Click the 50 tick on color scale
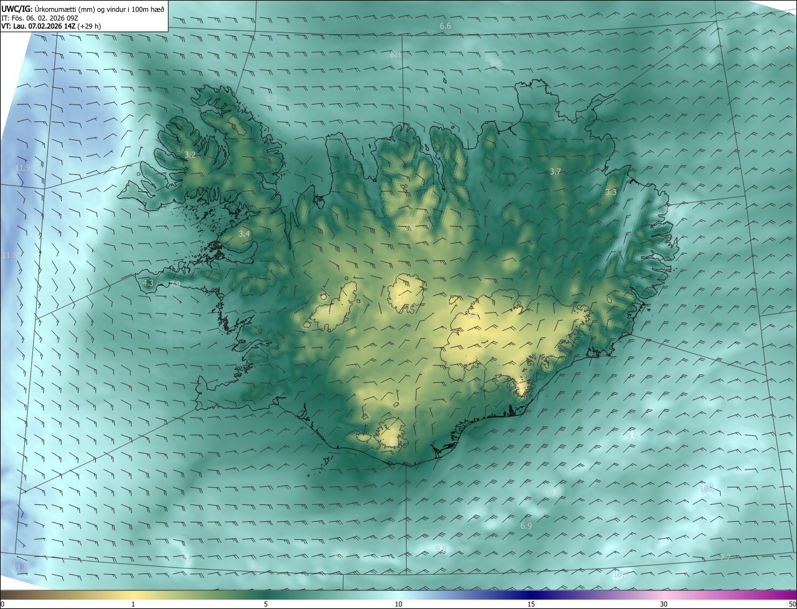 [792, 604]
